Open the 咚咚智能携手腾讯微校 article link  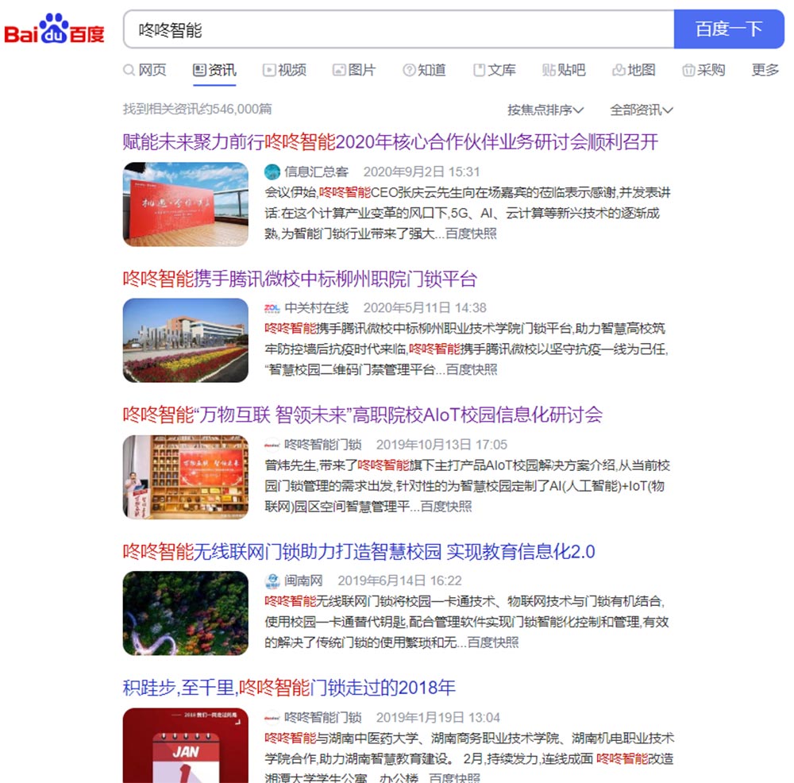tap(300, 279)
